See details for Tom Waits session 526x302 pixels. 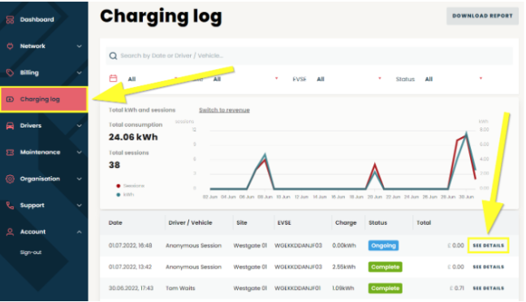[x=489, y=288]
